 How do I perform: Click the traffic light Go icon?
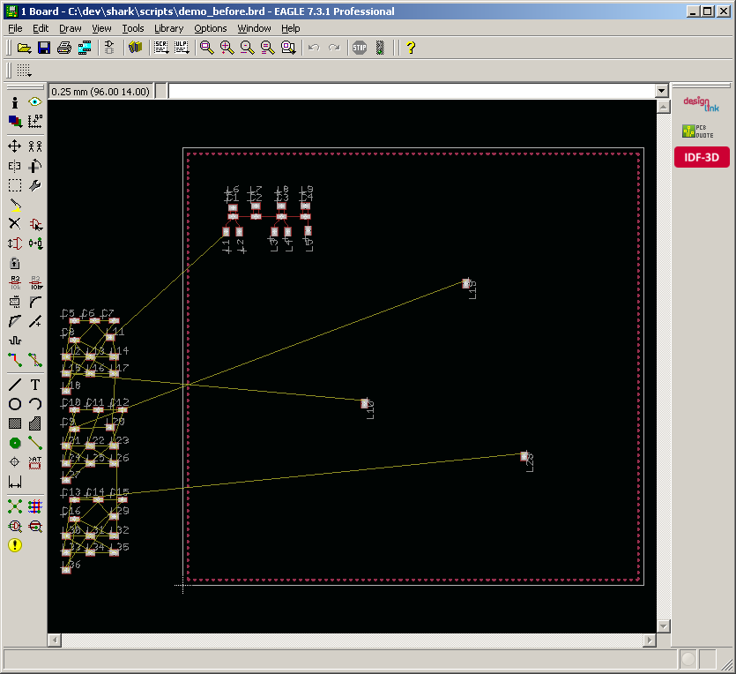click(380, 48)
